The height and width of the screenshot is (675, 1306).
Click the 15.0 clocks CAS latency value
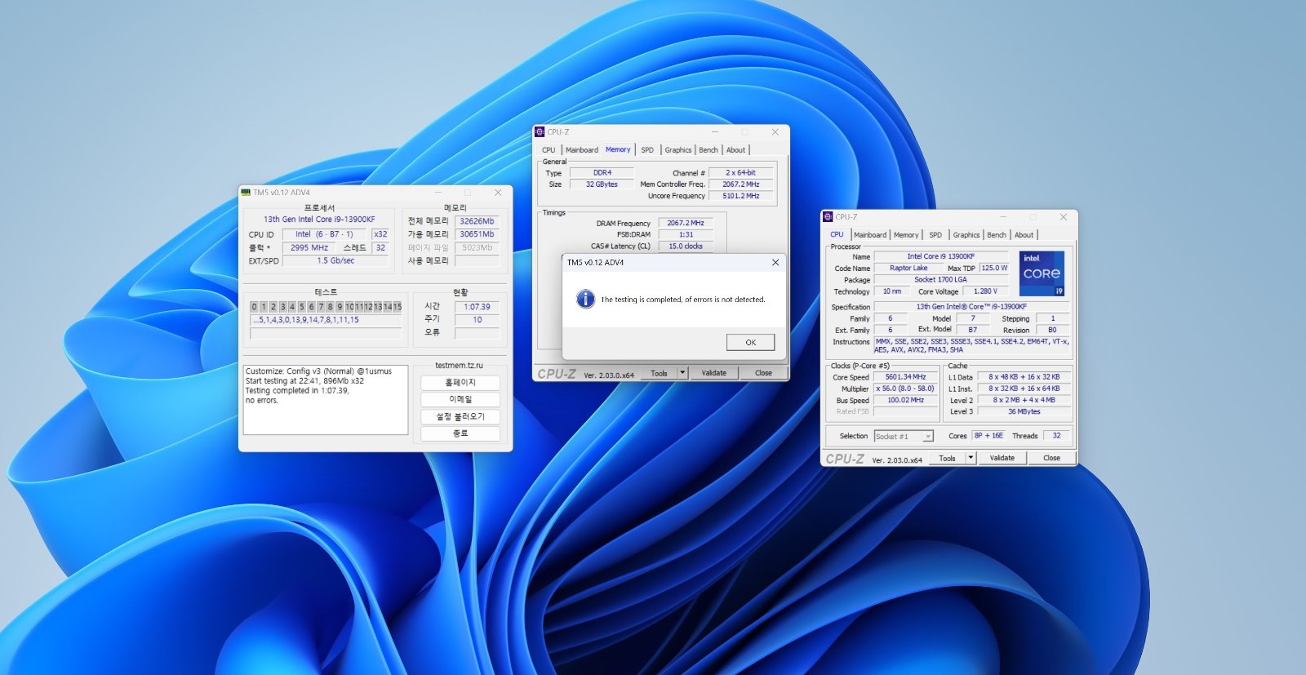point(686,246)
